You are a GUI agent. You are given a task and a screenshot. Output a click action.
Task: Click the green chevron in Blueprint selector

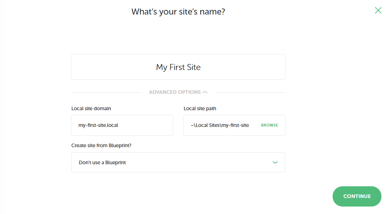point(275,162)
